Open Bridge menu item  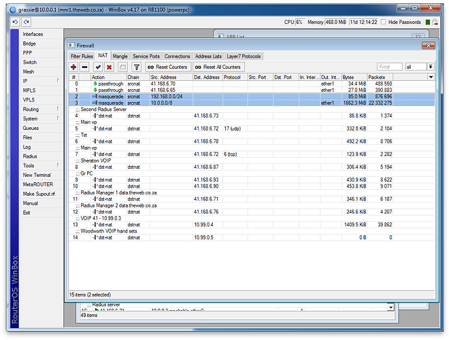pyautogui.click(x=41, y=44)
